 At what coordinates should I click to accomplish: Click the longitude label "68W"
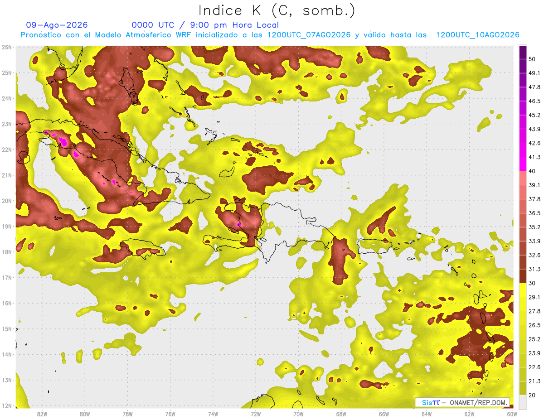(x=341, y=414)
